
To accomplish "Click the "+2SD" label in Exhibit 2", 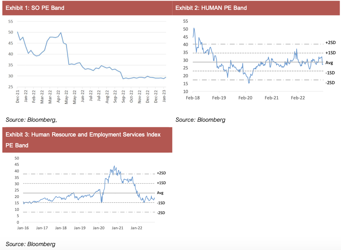I will (x=330, y=43).
